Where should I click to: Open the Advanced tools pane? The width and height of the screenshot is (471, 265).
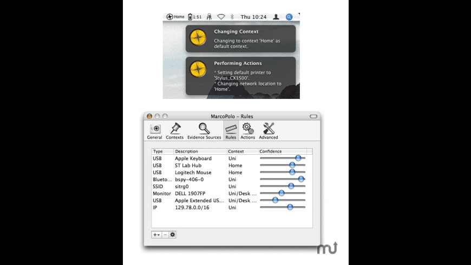click(268, 131)
